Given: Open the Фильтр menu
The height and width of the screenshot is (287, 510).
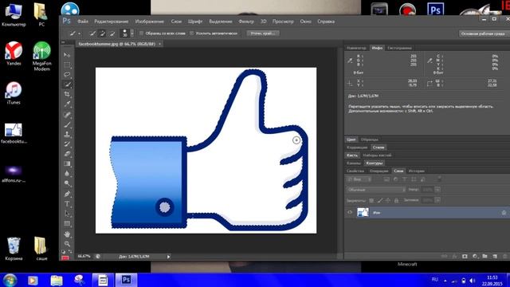Looking at the screenshot, I should click(246, 22).
